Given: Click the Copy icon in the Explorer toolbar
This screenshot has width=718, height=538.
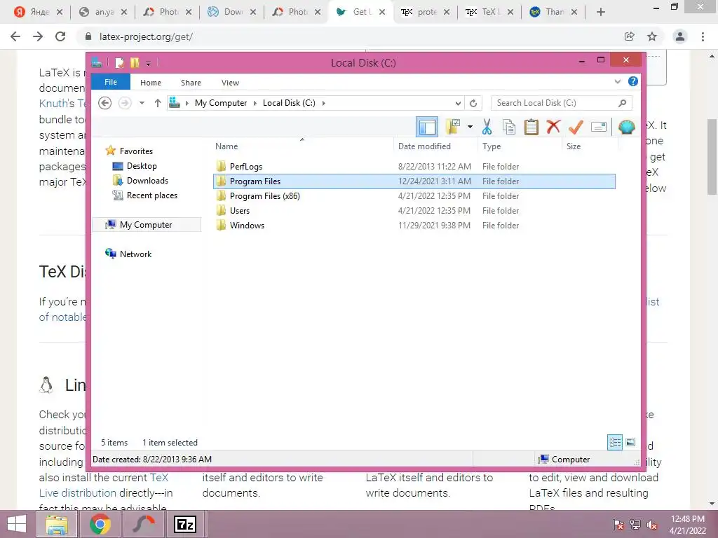Looking at the screenshot, I should 509,127.
